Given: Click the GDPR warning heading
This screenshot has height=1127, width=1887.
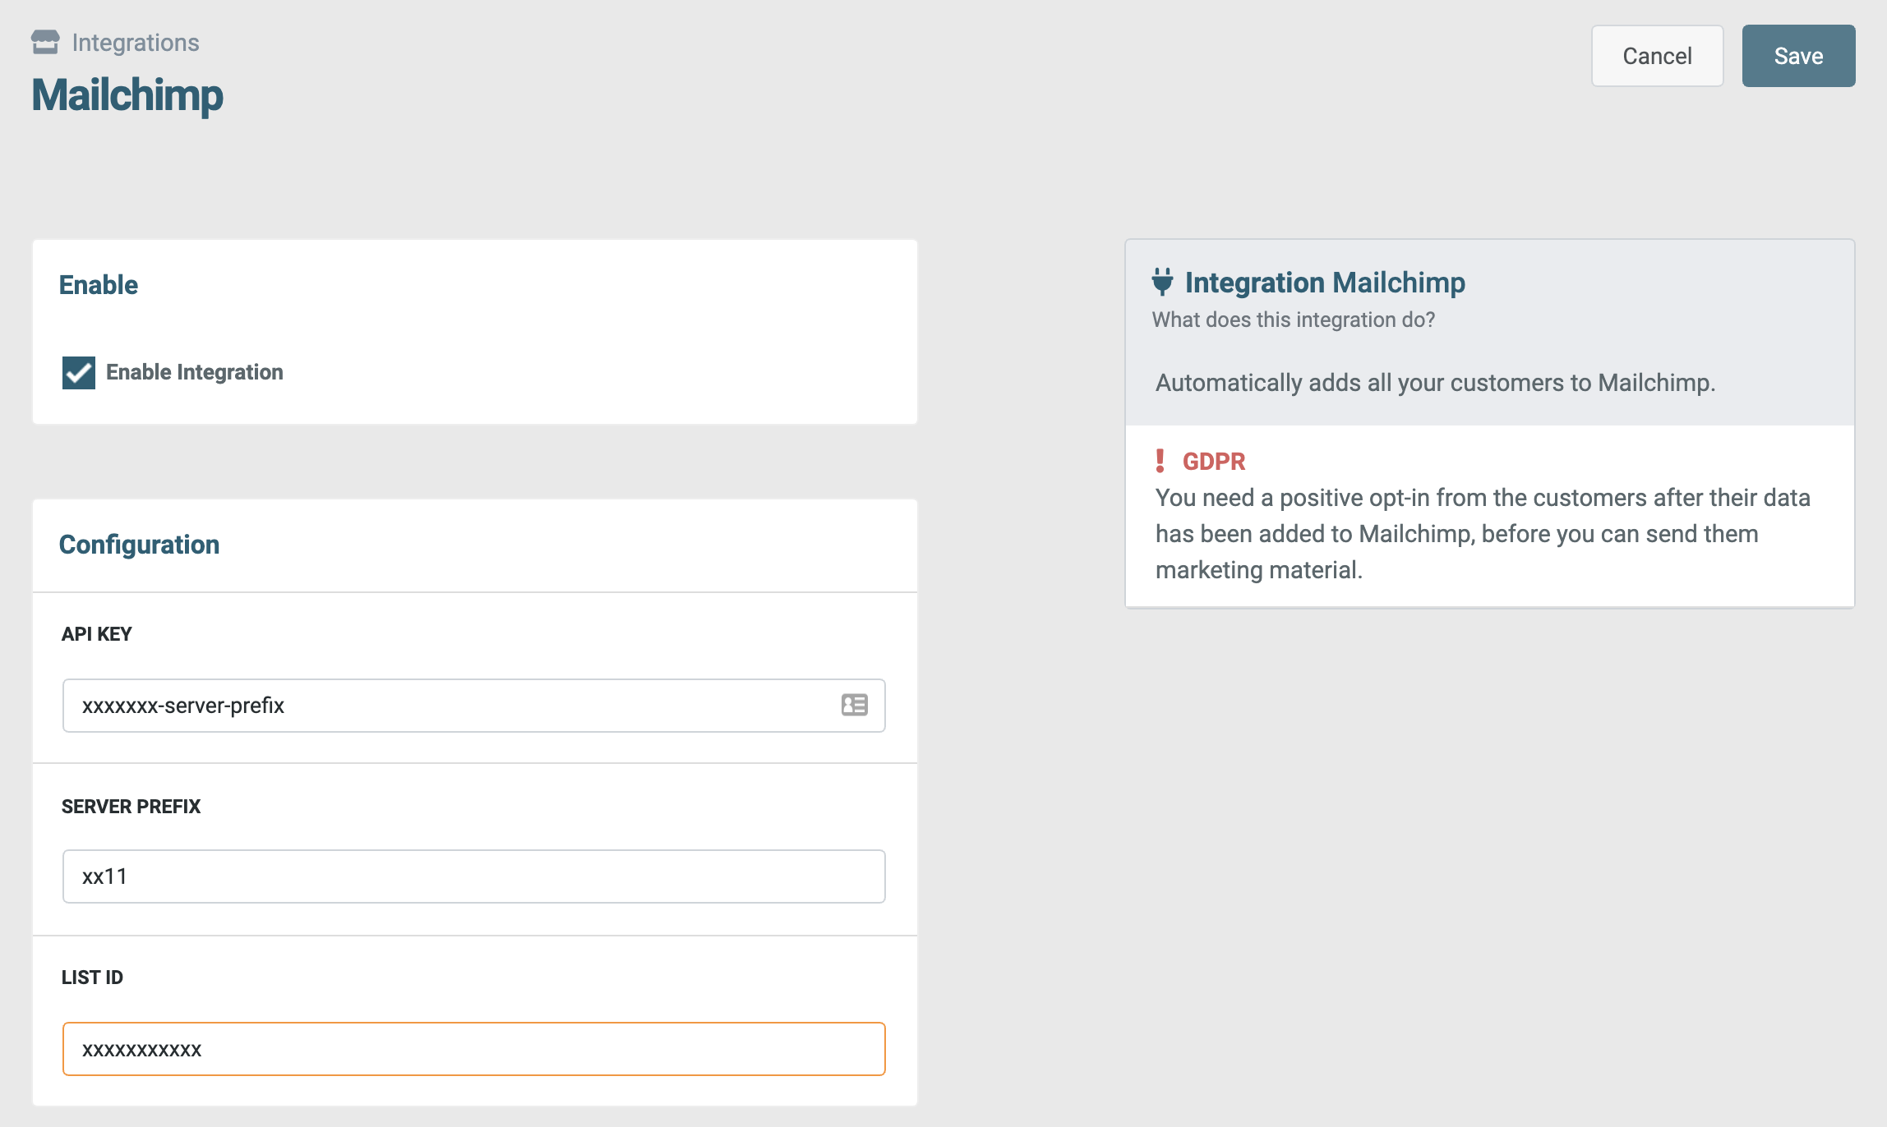Looking at the screenshot, I should 1214,462.
